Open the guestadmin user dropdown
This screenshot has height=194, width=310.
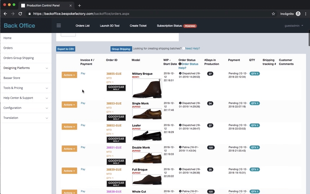click(x=293, y=26)
